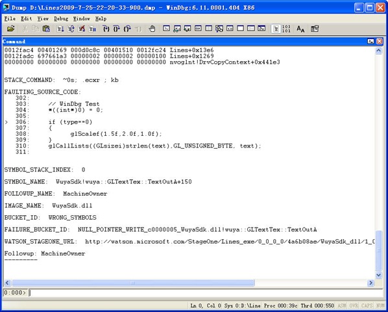The image size is (388, 312).
Task: Click the Step Out toolbar icon
Action: coord(127,29)
